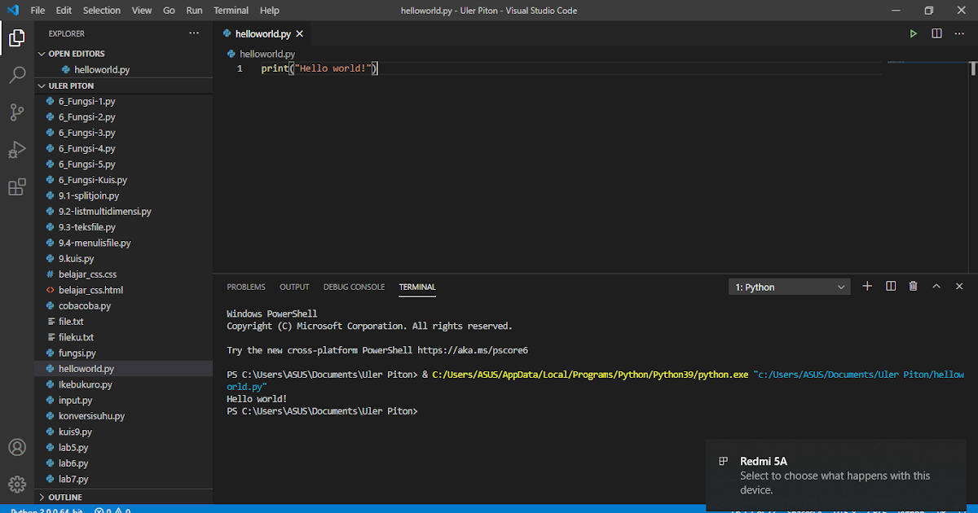Viewport: 978px width, 513px height.
Task: Switch to the DEBUG CONSOLE tab
Action: 354,287
